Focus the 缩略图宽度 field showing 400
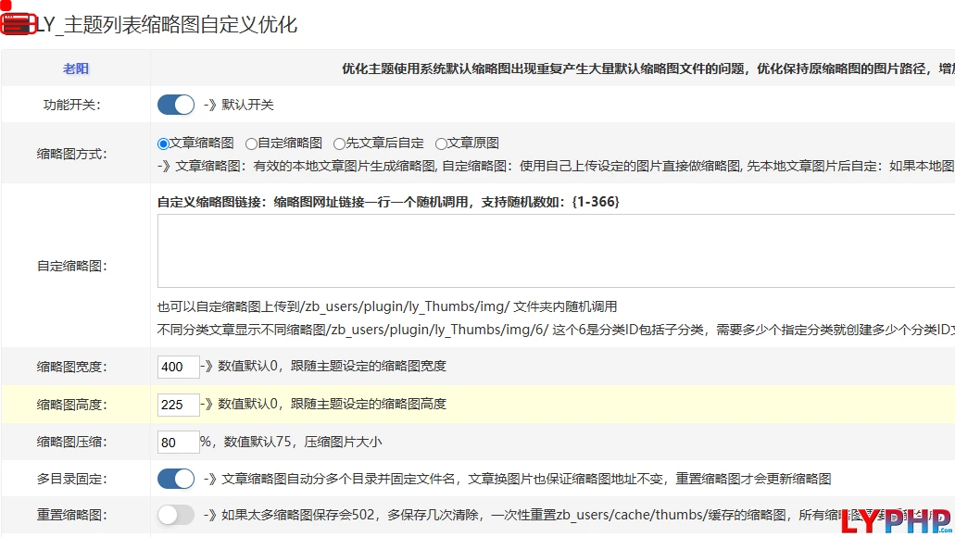Image resolution: width=955 pixels, height=537 pixels. pyautogui.click(x=178, y=367)
